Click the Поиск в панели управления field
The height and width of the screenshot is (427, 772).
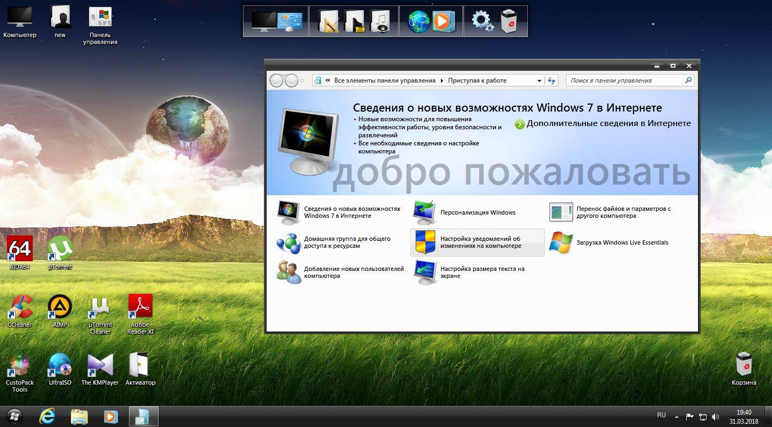[625, 80]
